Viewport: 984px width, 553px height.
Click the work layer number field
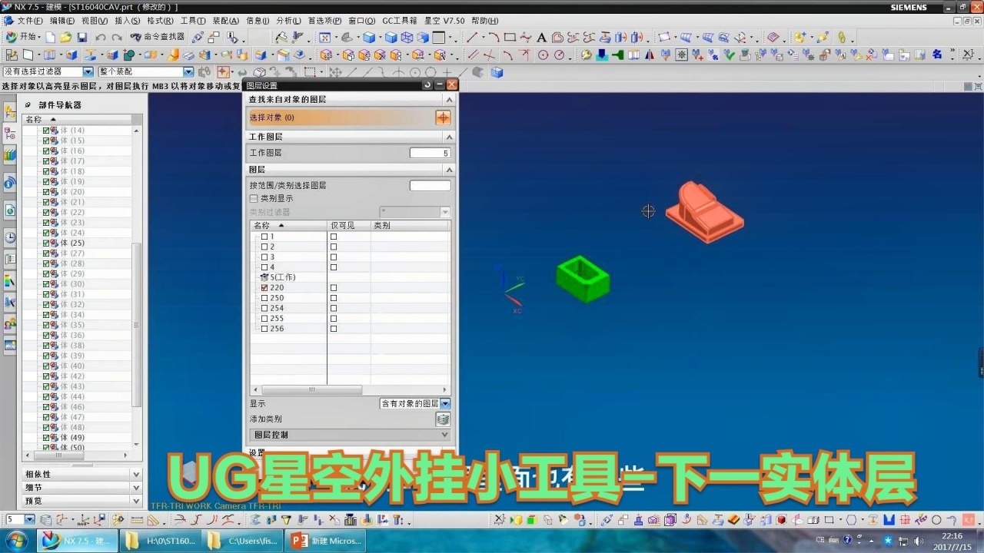(430, 153)
